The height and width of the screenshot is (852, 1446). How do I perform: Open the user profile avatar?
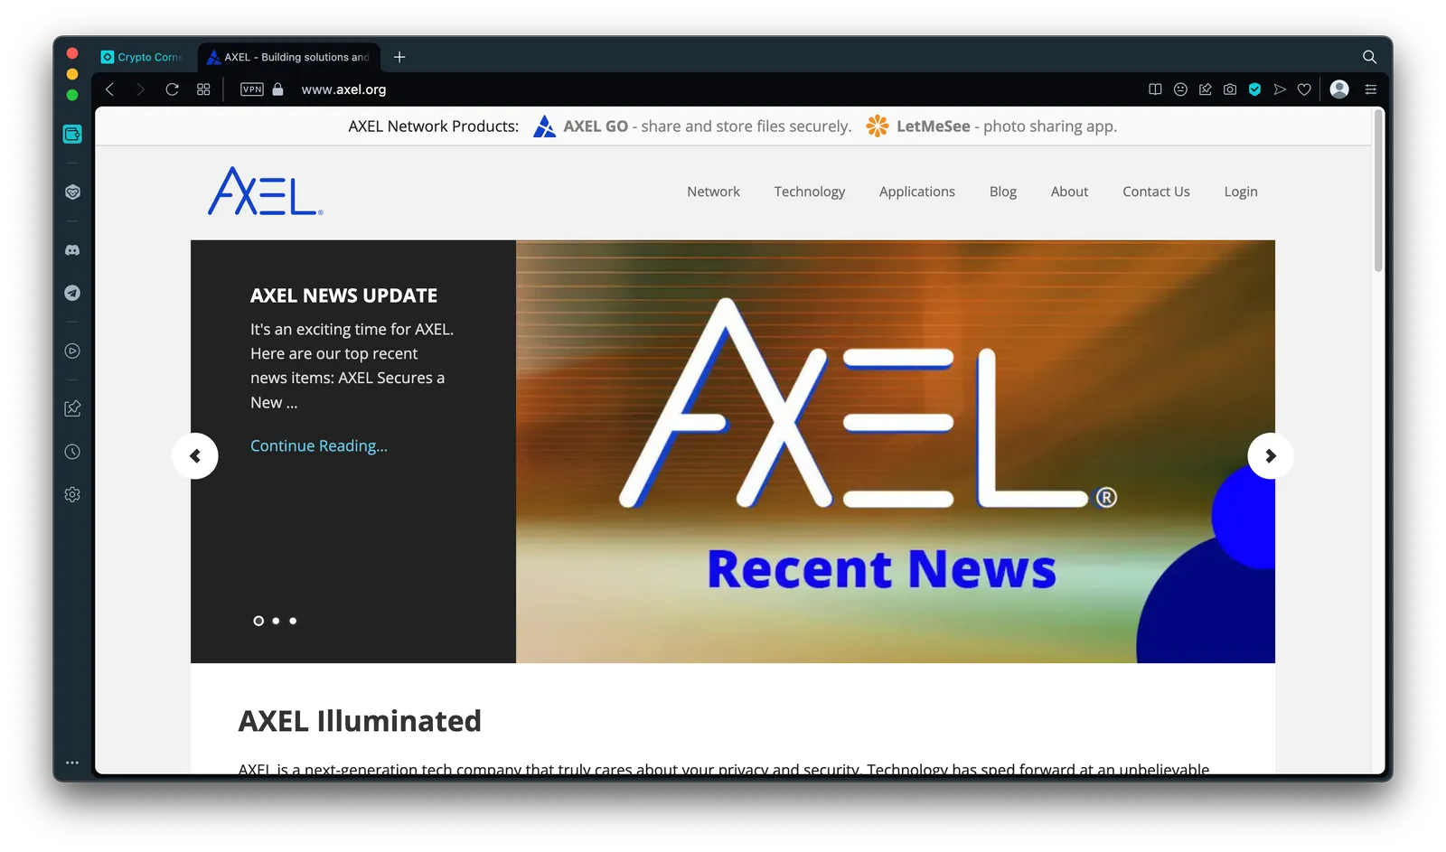1339,89
